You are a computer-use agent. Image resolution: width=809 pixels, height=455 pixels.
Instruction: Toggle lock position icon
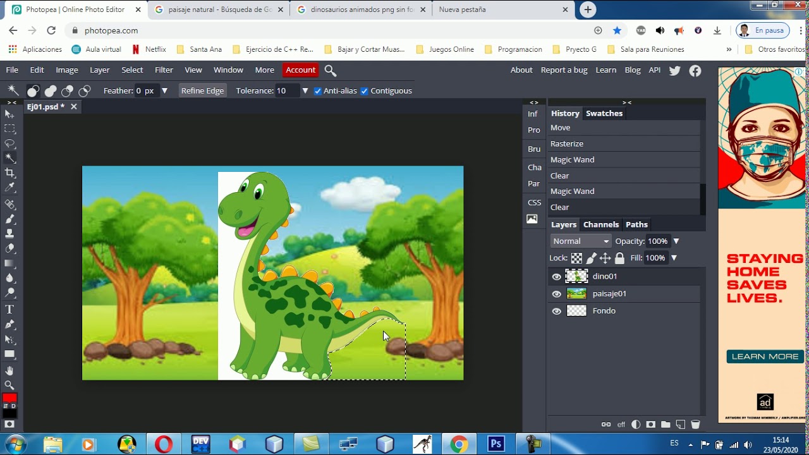tap(605, 258)
